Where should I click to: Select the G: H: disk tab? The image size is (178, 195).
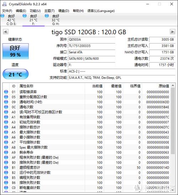coord(56,20)
